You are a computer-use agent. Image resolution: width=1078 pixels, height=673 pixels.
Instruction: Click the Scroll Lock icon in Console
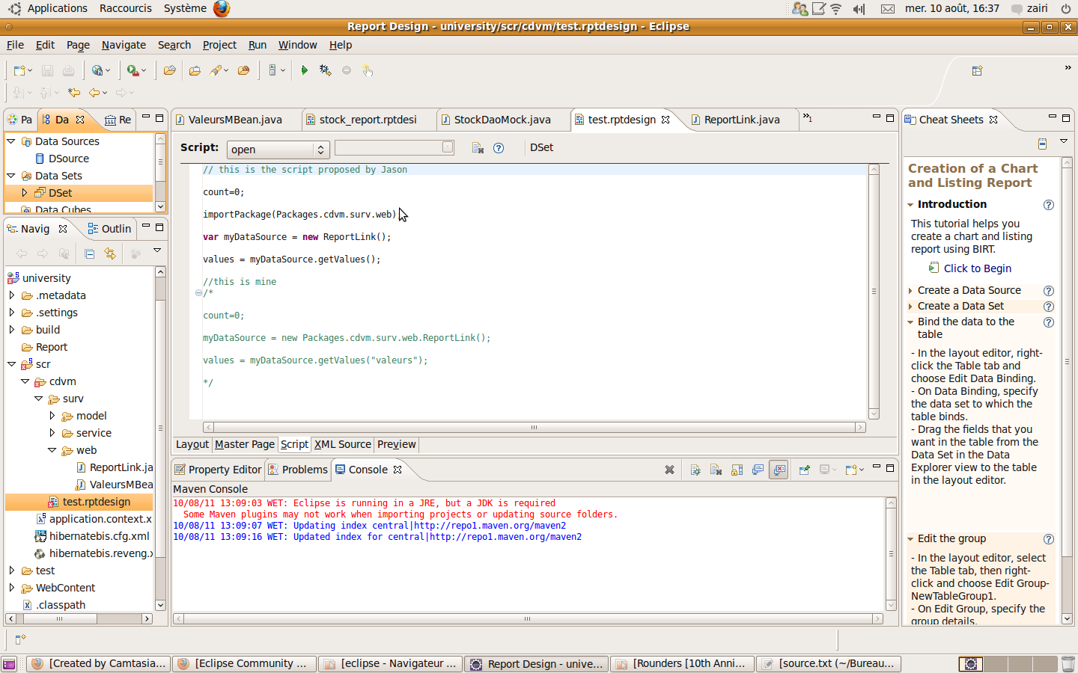pos(737,470)
